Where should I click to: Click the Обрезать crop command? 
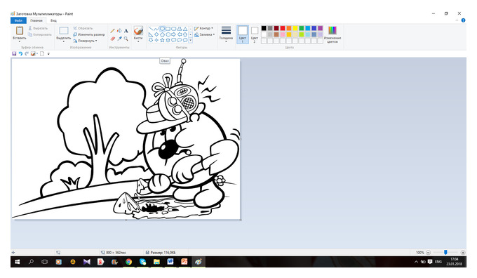click(x=83, y=28)
